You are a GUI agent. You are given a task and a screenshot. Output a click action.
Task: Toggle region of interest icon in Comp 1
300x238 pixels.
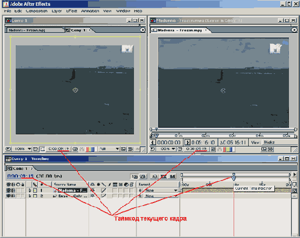coord(123,149)
